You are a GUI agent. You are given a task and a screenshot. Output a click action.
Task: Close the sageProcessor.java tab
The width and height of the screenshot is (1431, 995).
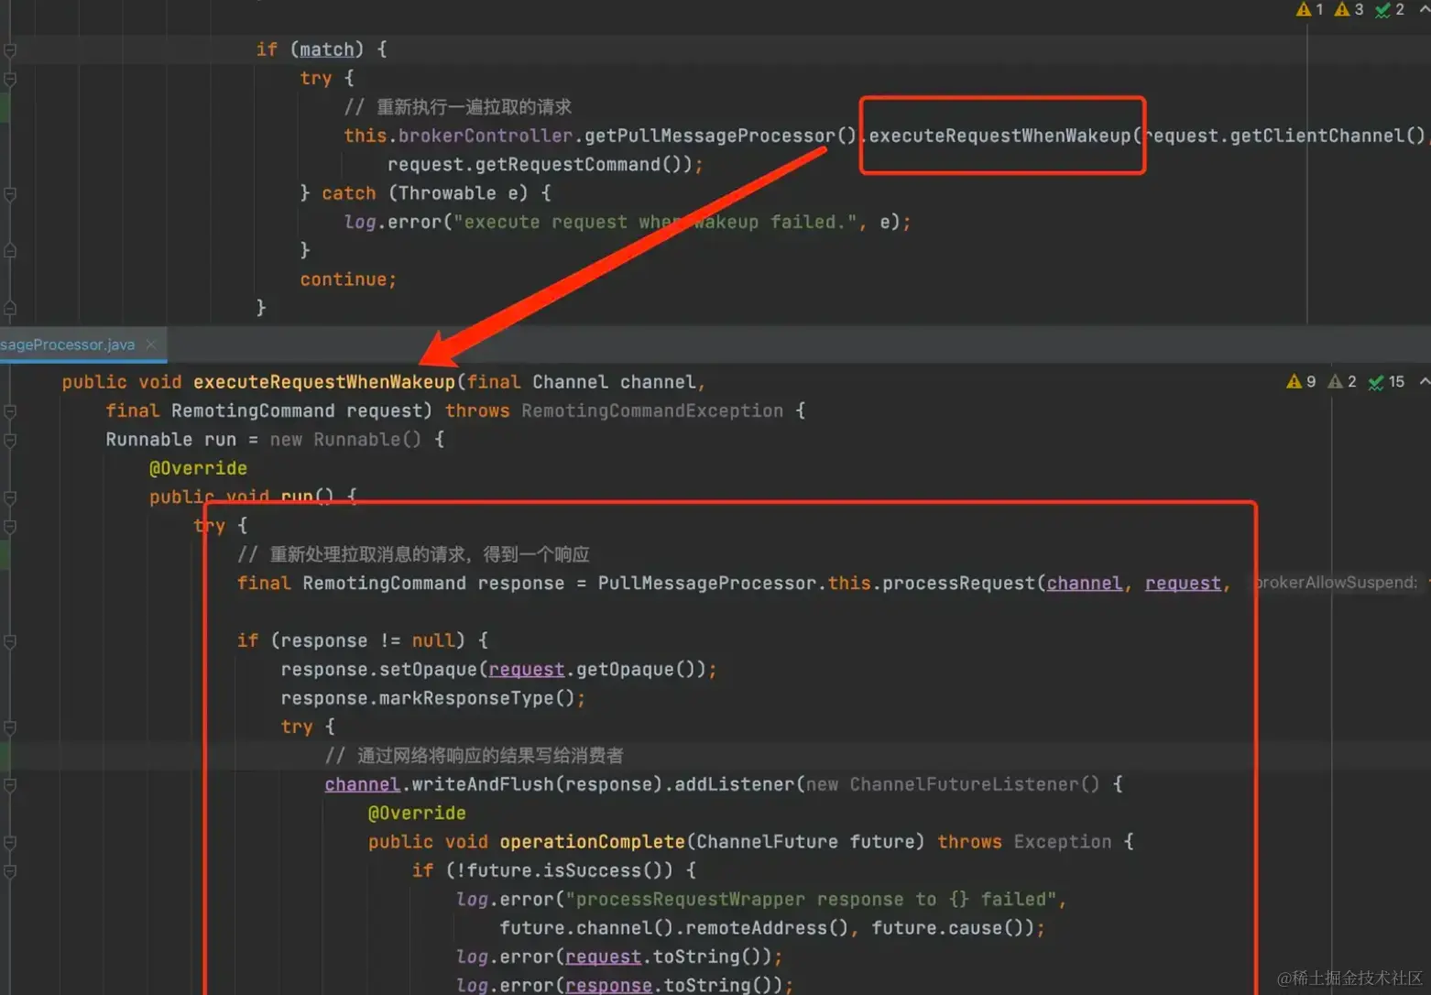(x=151, y=344)
